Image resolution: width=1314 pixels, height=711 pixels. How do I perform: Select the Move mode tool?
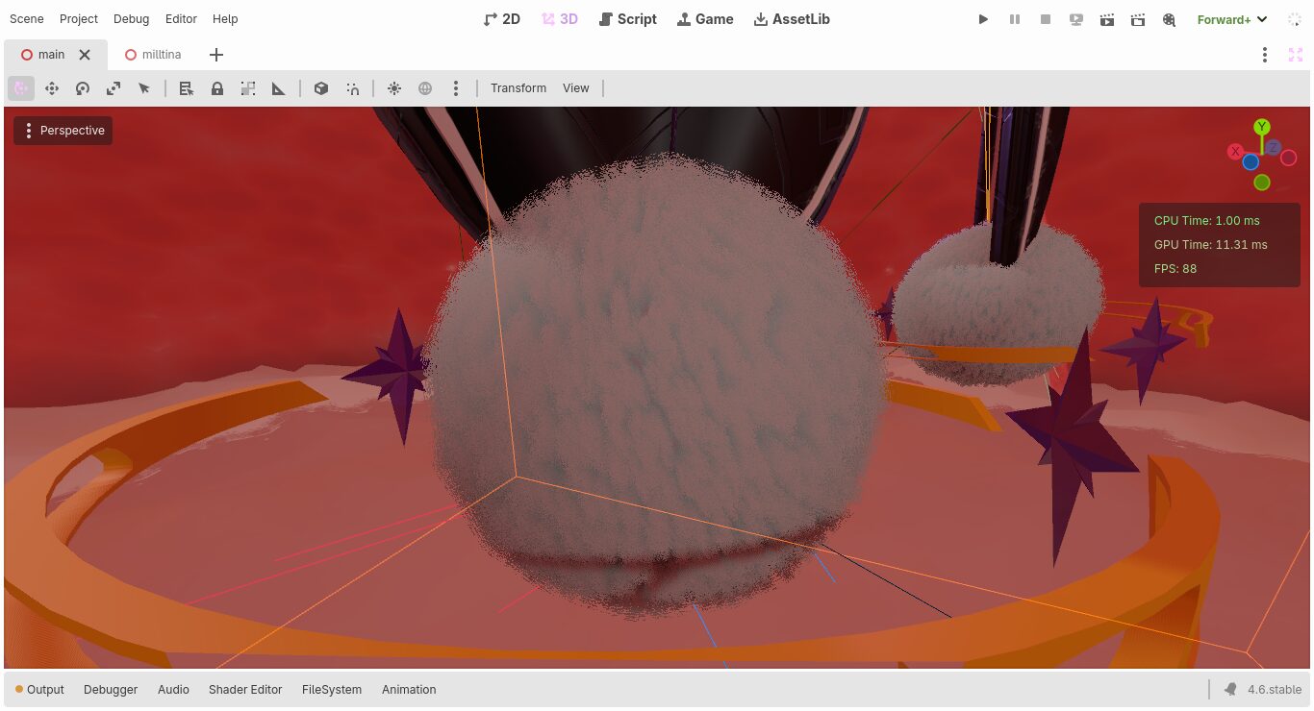(x=52, y=88)
